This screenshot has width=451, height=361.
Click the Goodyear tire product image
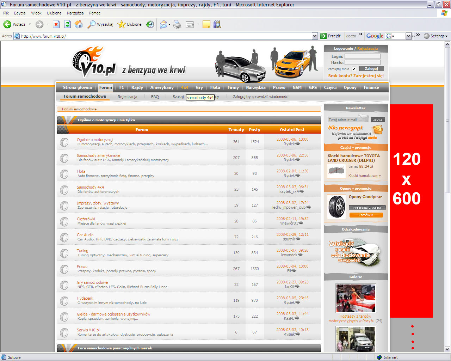pos(337,207)
